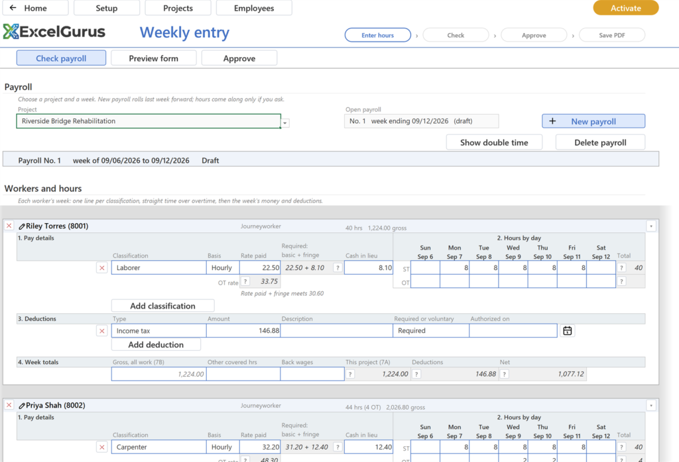
Task: Show help for Priya's ST hours total
Action: pos(621,447)
